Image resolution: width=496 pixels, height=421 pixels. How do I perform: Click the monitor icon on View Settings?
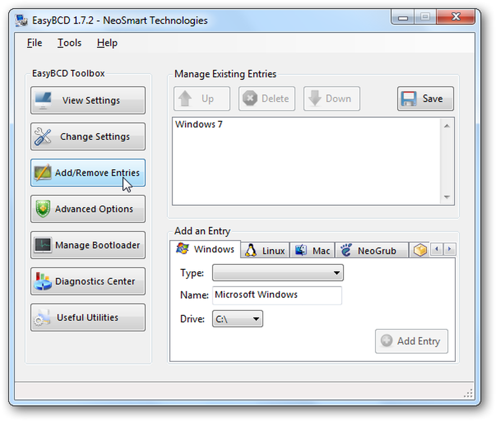(x=43, y=100)
